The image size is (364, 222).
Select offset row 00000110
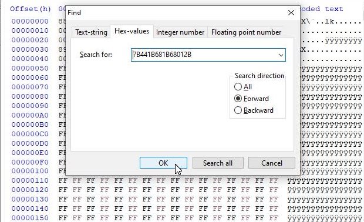[30, 180]
